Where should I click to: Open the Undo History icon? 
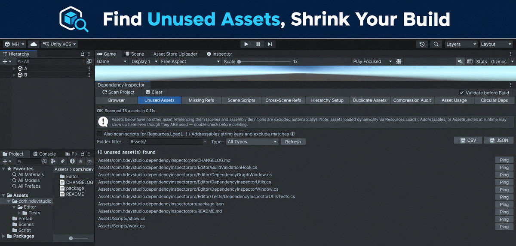(422, 44)
